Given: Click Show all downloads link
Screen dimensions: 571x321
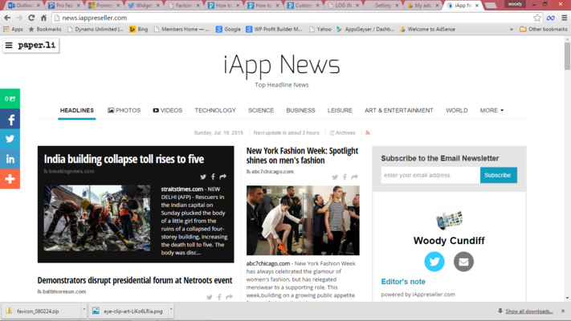Looking at the screenshot, I should tap(529, 311).
